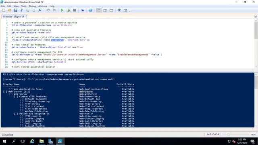Click the Web-Application-Proxy name in console
The height and width of the screenshot is (145, 258).
[x=94, y=89]
